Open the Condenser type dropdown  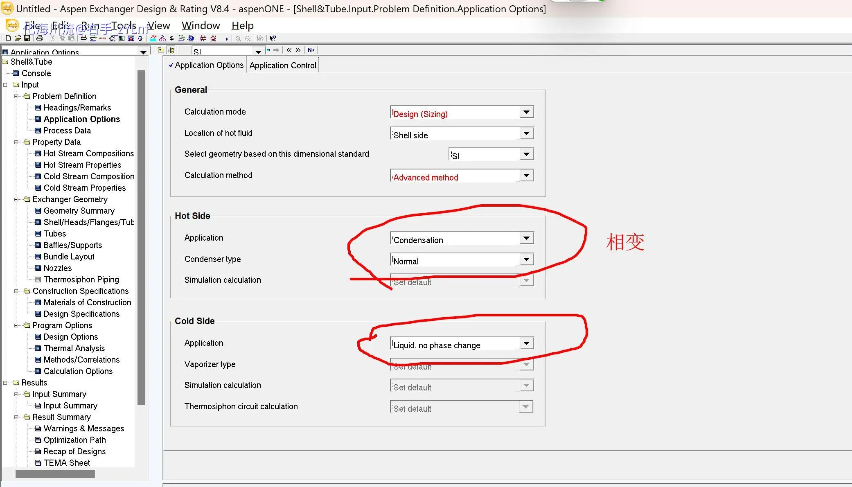(x=527, y=259)
